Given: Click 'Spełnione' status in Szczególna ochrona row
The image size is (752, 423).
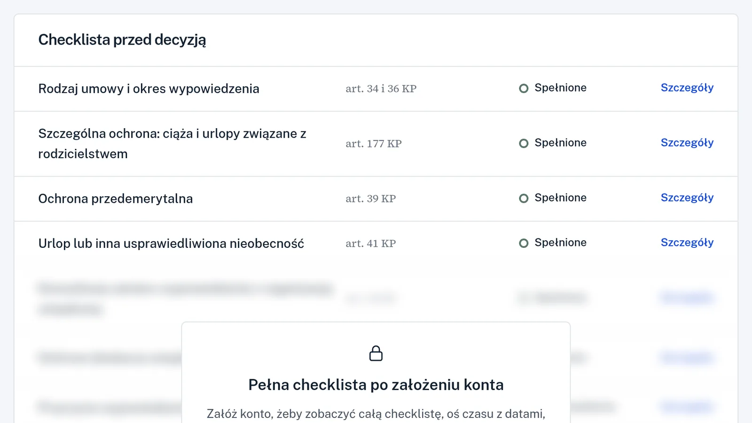Looking at the screenshot, I should 560,143.
